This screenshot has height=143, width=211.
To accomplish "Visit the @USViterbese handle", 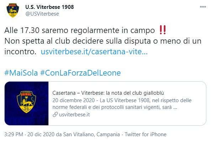I will click(42, 14).
